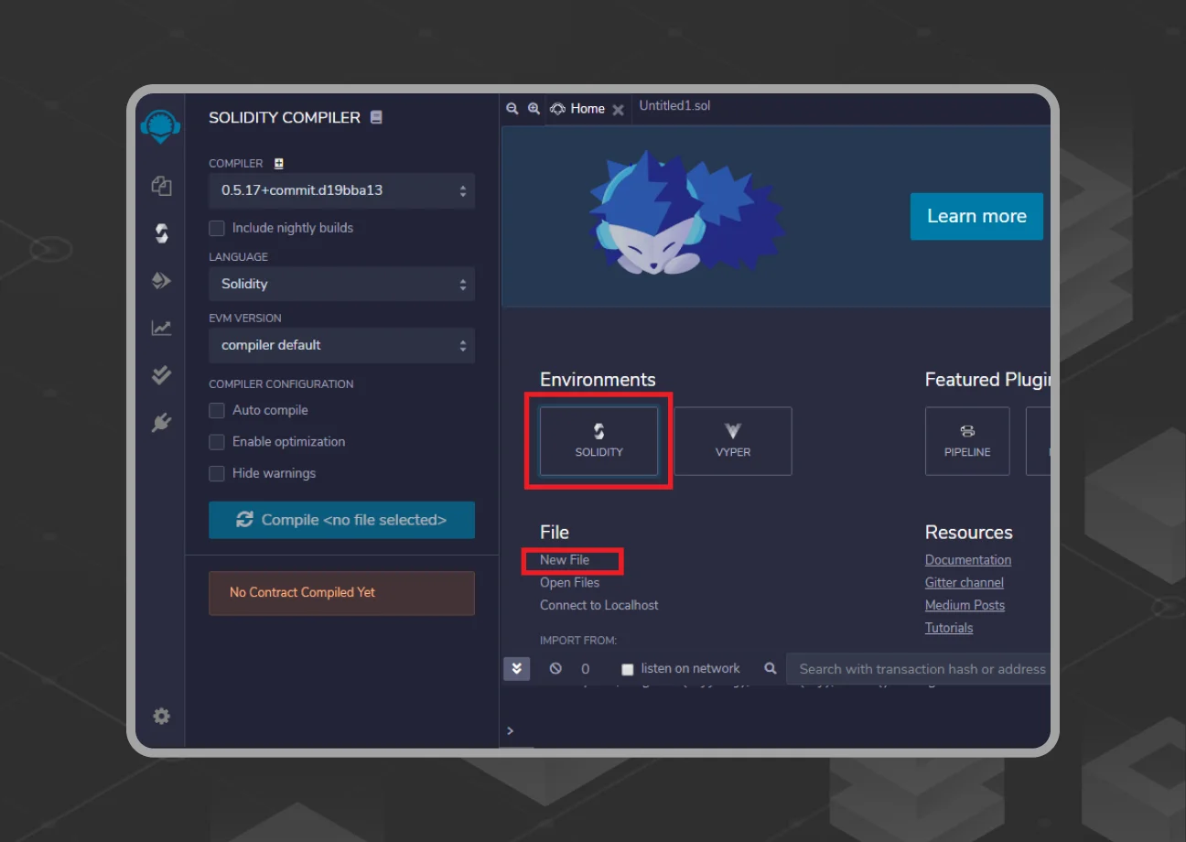Image resolution: width=1186 pixels, height=842 pixels.
Task: Click the No Contract Compiled Yet message
Action: (341, 593)
